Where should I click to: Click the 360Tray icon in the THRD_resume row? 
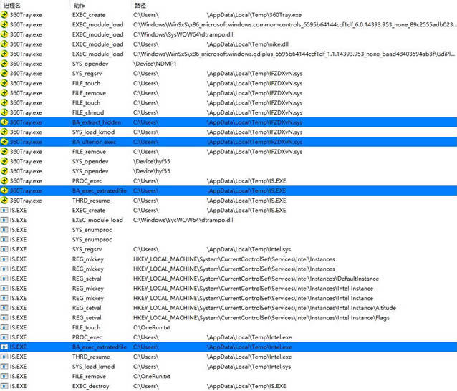pyautogui.click(x=4, y=201)
